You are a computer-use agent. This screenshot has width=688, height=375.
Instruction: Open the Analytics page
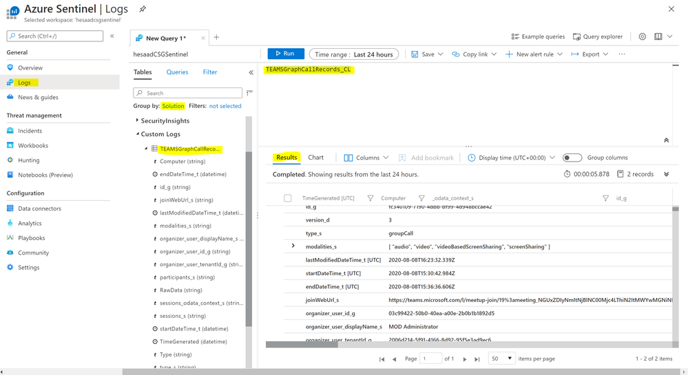click(30, 223)
